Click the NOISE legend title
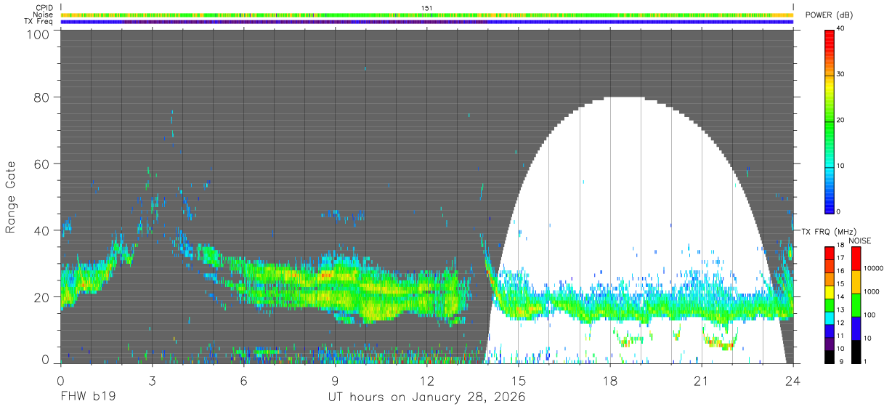 point(860,241)
